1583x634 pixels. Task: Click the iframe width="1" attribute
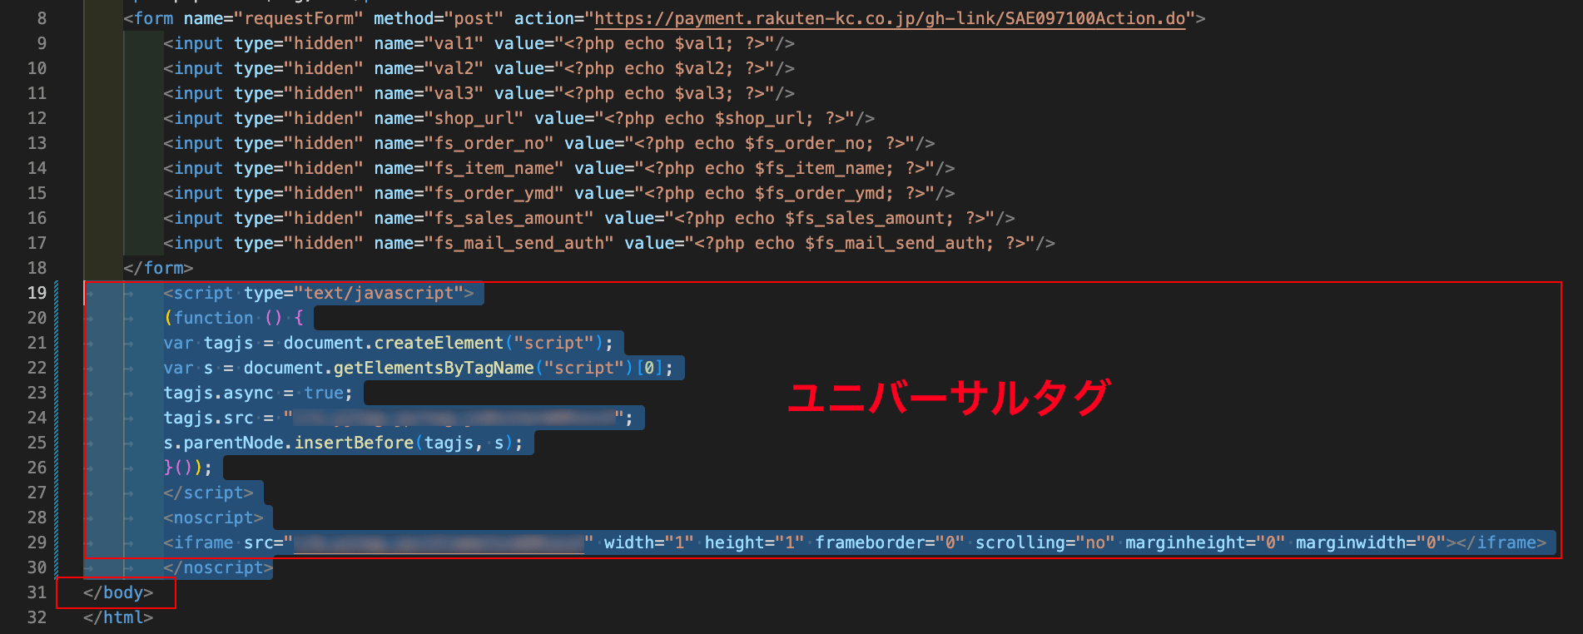click(649, 542)
